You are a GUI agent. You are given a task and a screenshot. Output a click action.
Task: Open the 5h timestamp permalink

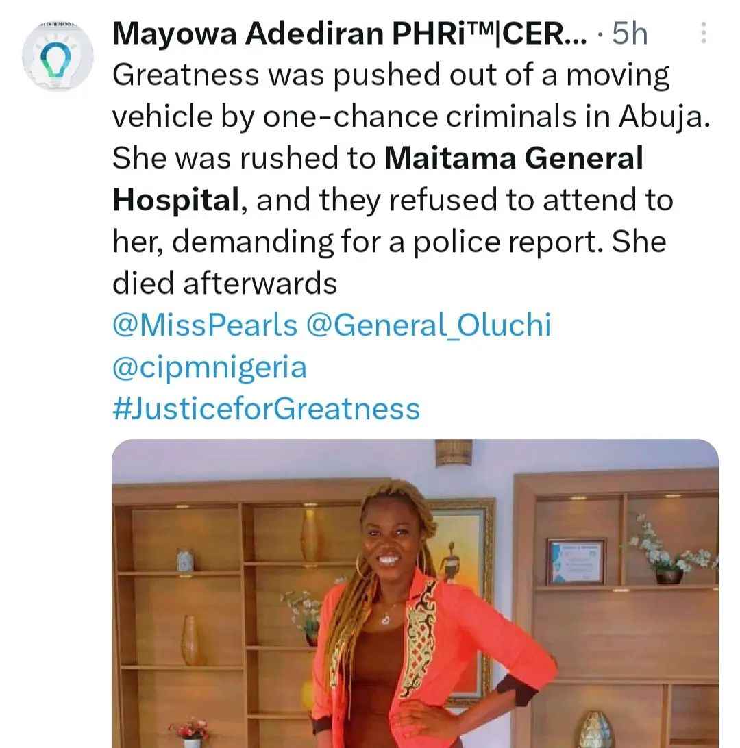point(630,34)
